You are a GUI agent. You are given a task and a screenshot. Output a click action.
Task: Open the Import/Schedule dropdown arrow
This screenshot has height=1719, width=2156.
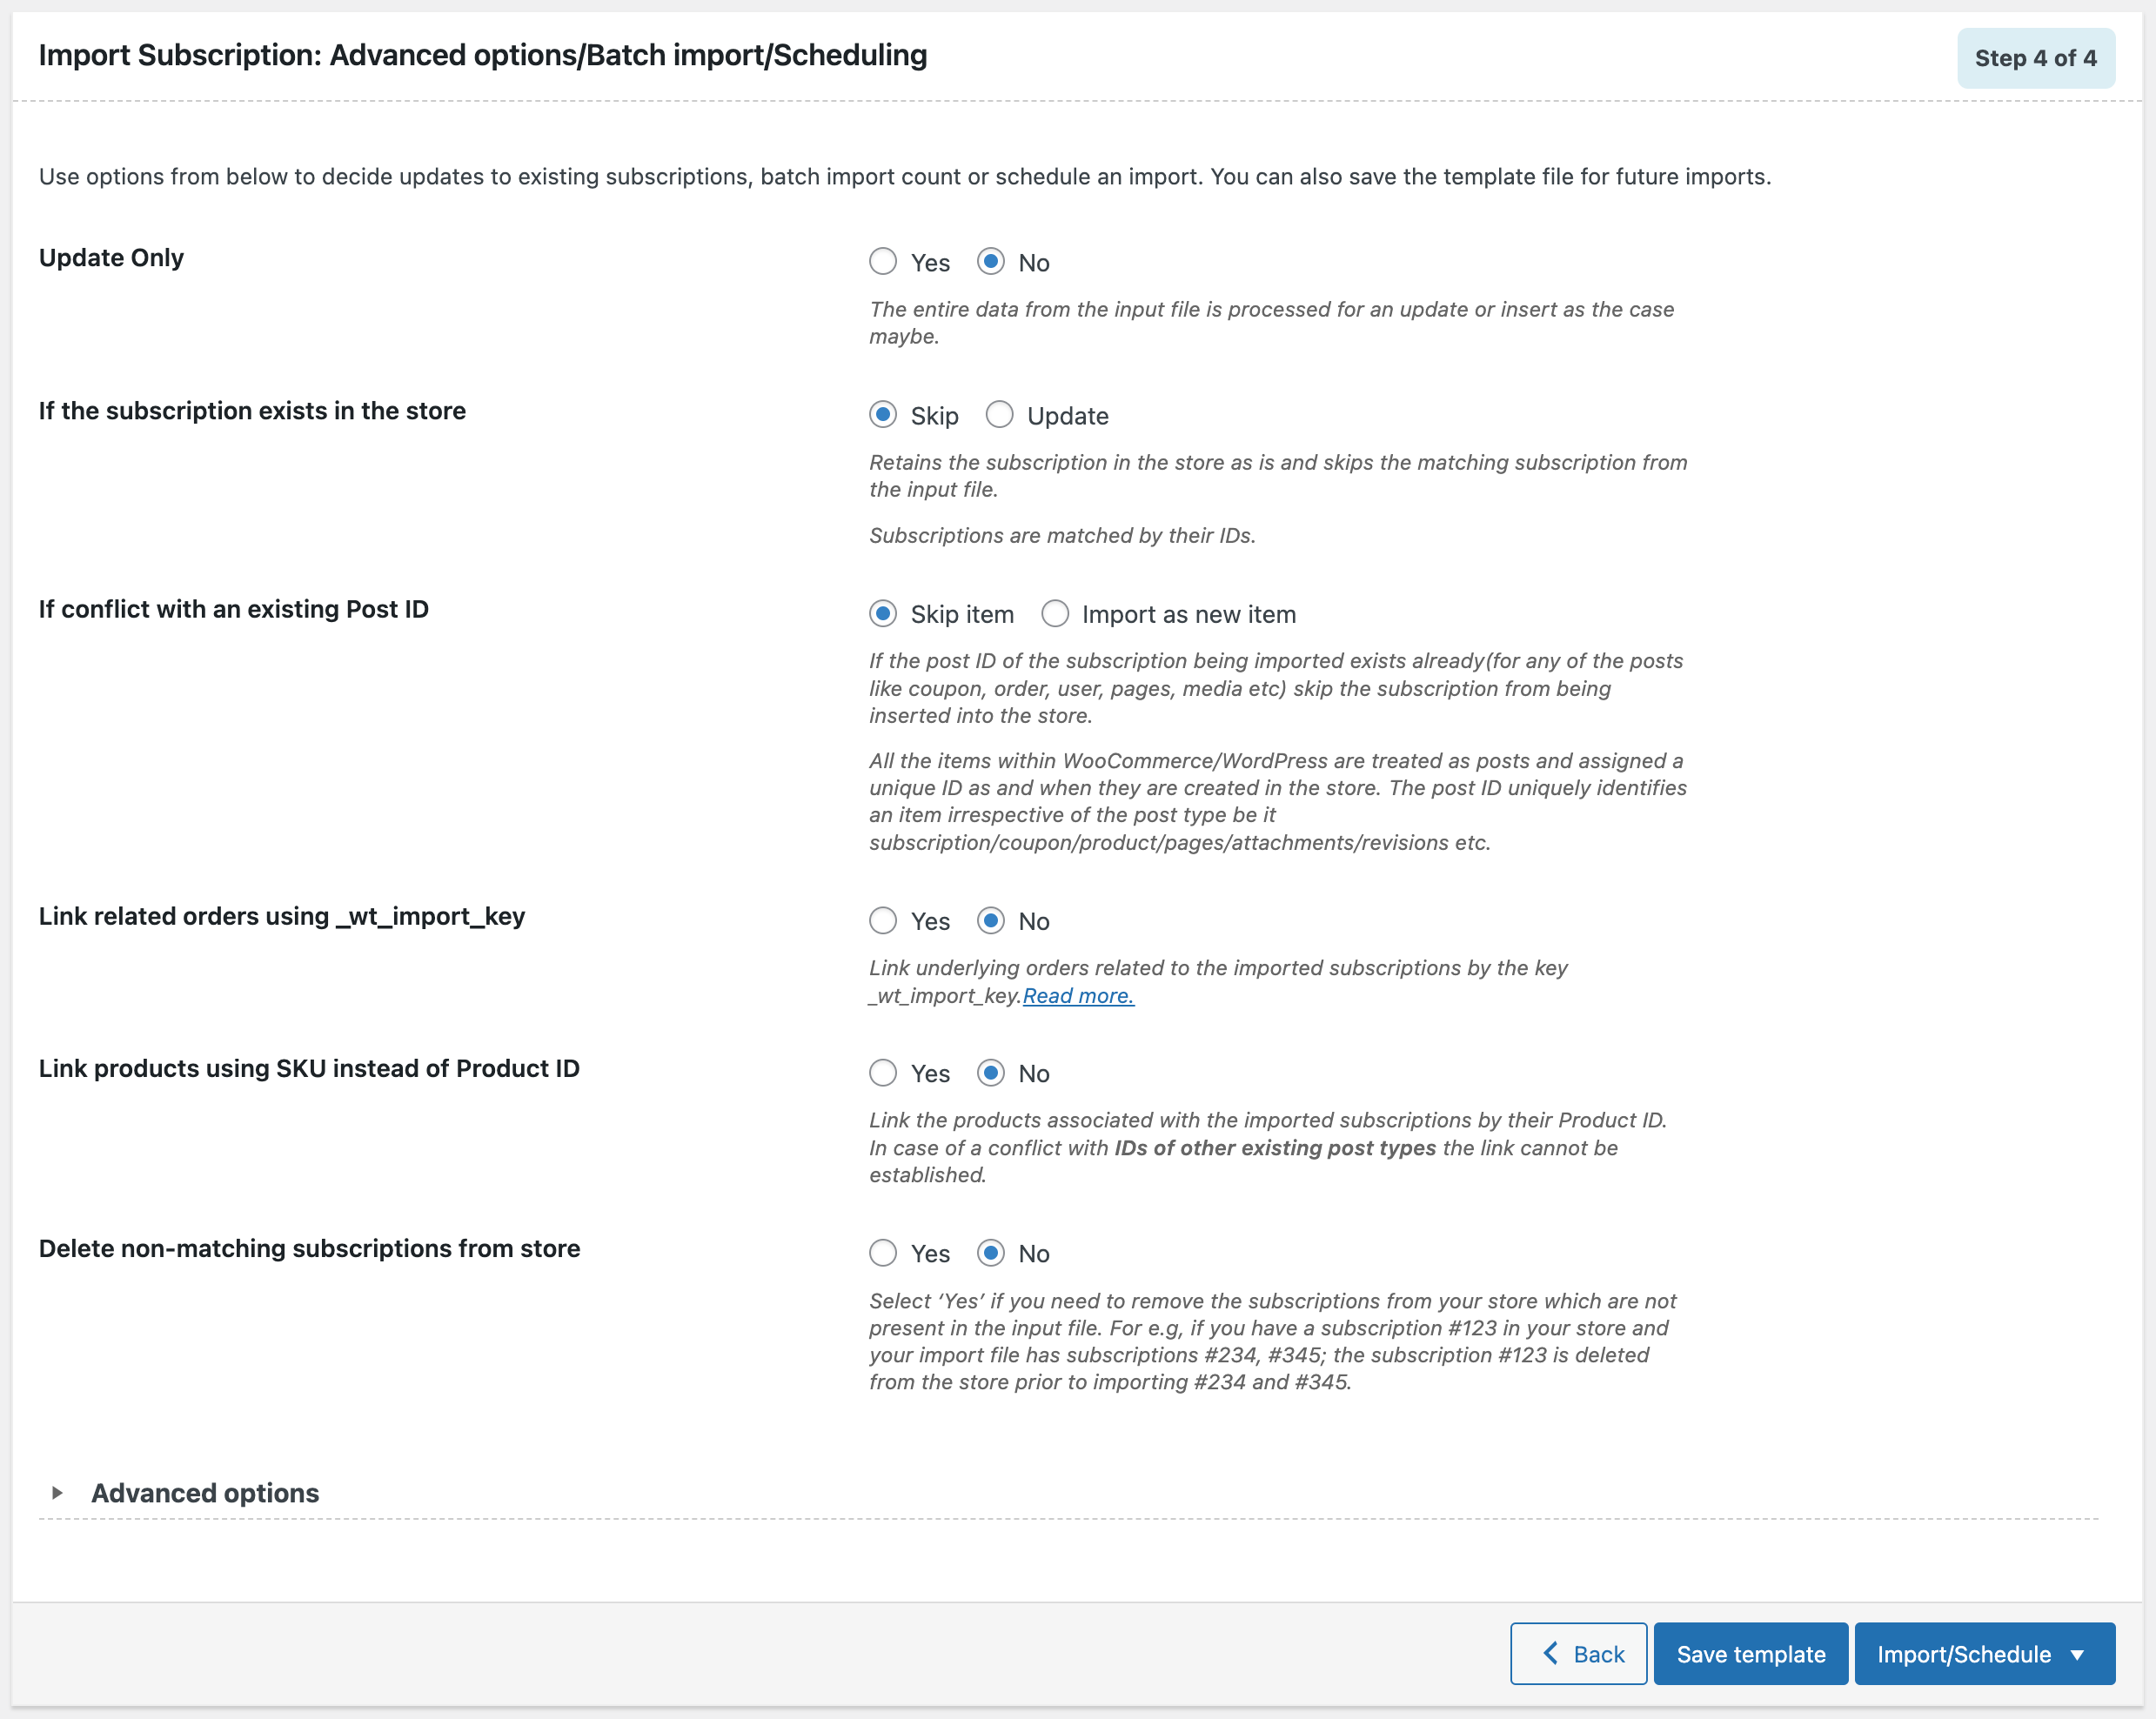point(2078,1654)
